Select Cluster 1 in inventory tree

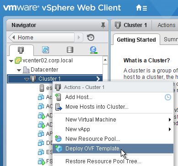[x=49, y=79]
